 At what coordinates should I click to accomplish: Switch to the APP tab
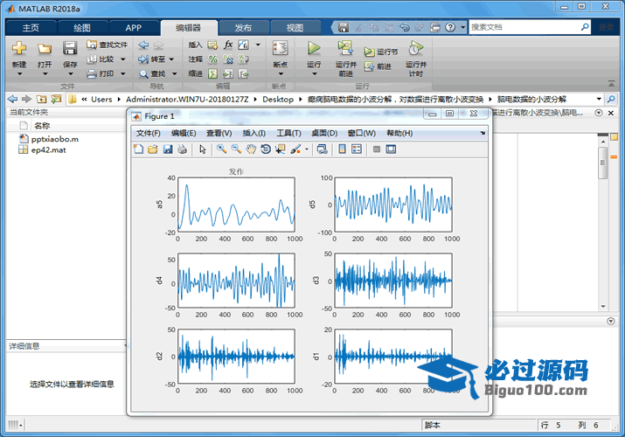click(134, 27)
